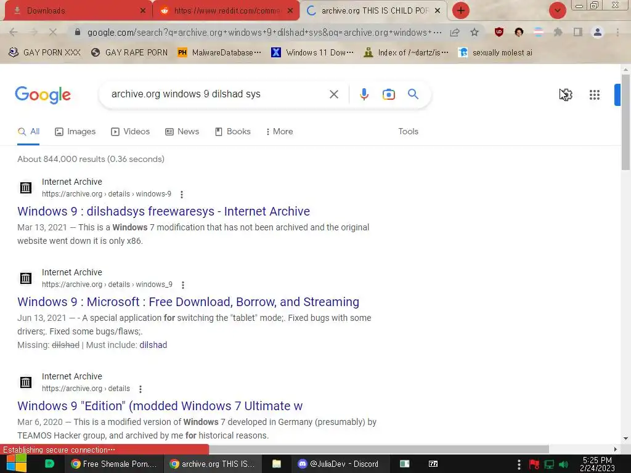Viewport: 631px width, 473px height.
Task: Open the uBlock Origin extension
Action: tap(499, 32)
